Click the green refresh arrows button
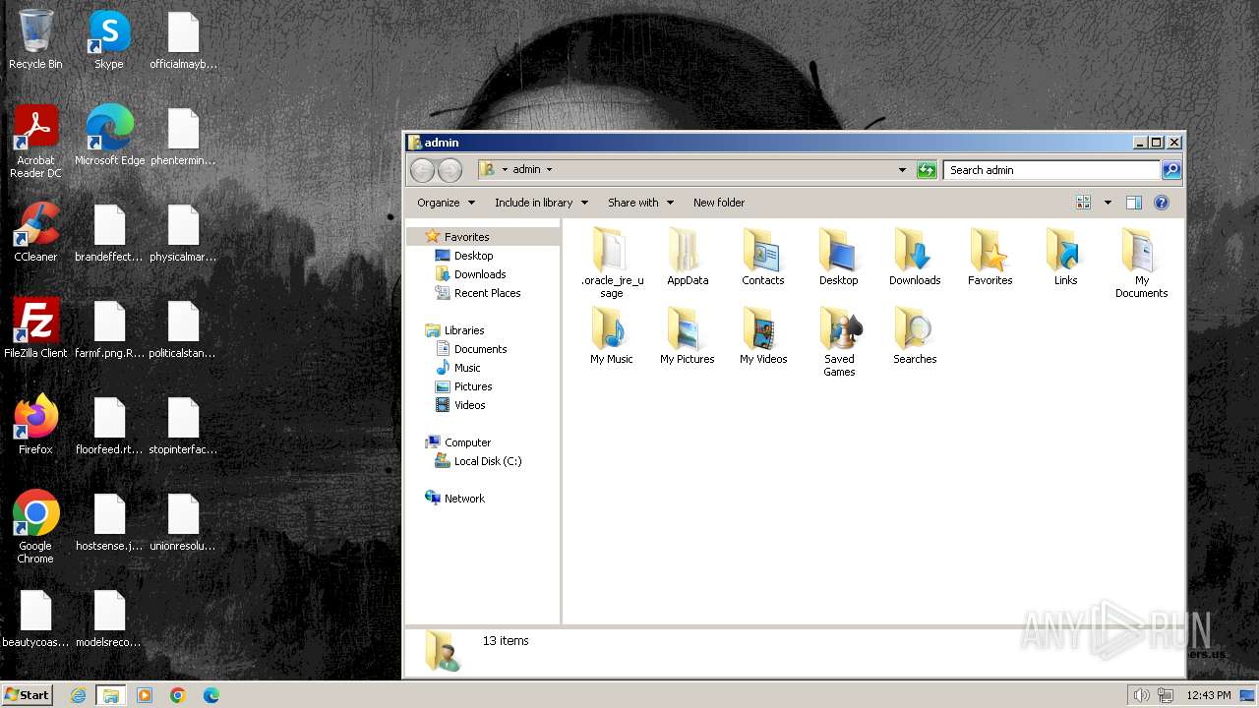The image size is (1259, 708). (926, 170)
